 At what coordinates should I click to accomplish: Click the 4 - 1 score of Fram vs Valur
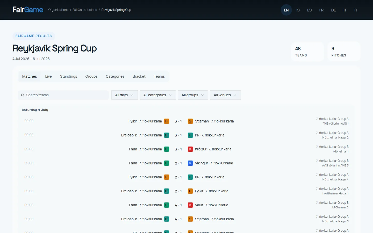point(178,205)
